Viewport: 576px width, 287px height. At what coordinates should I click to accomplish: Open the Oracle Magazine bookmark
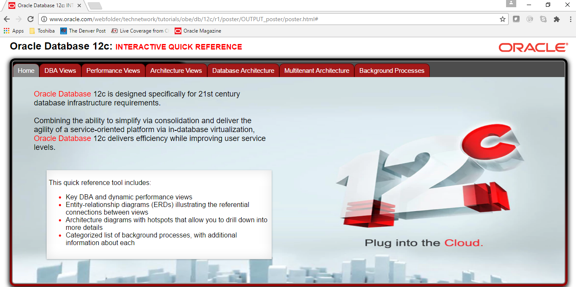pos(198,31)
